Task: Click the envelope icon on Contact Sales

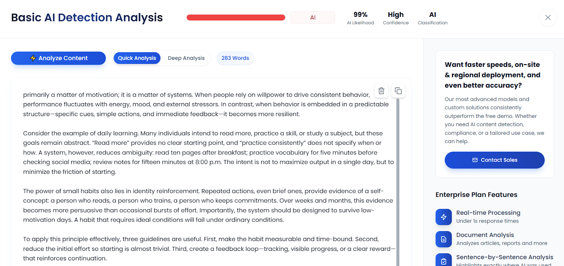Action: click(475, 160)
